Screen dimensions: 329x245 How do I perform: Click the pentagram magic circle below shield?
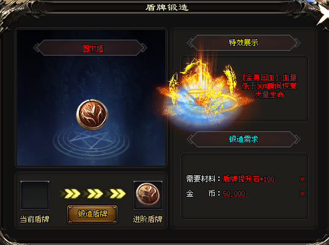click(x=91, y=142)
